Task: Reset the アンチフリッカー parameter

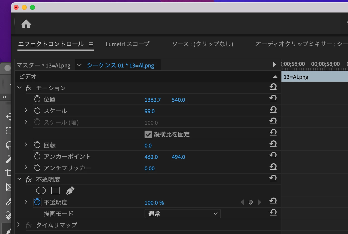Action: point(273,167)
